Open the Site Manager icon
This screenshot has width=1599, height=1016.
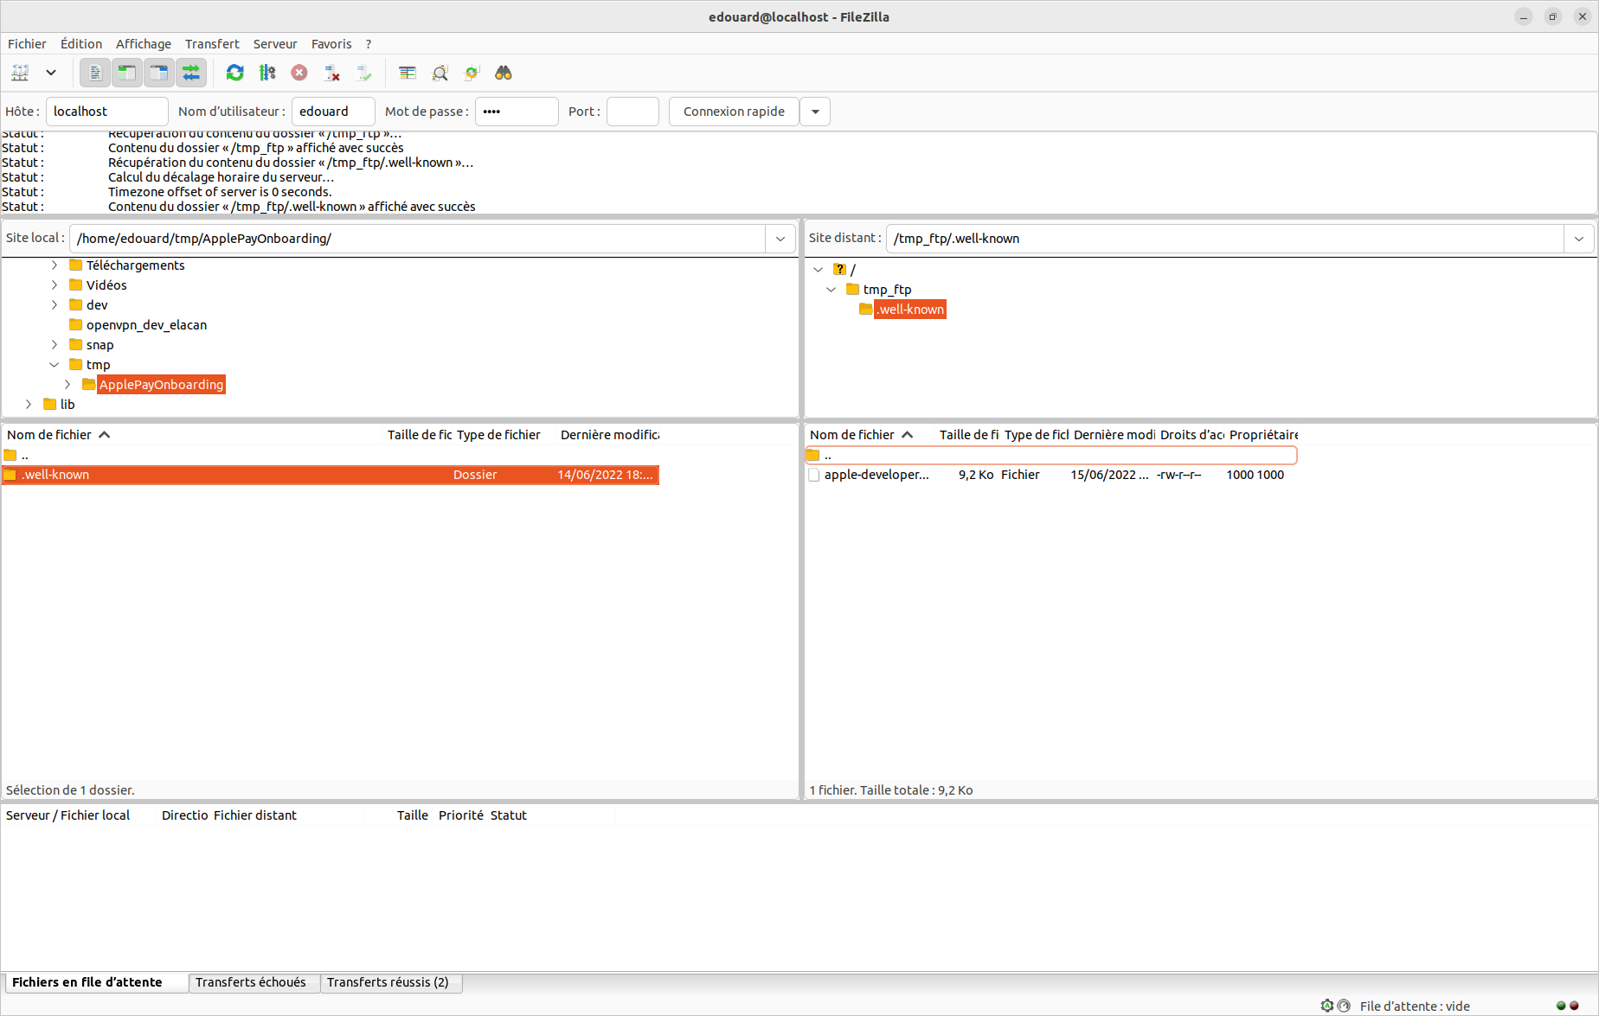tap(20, 73)
